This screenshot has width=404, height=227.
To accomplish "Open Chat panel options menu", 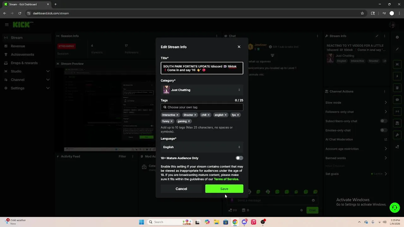I will coord(317,36).
